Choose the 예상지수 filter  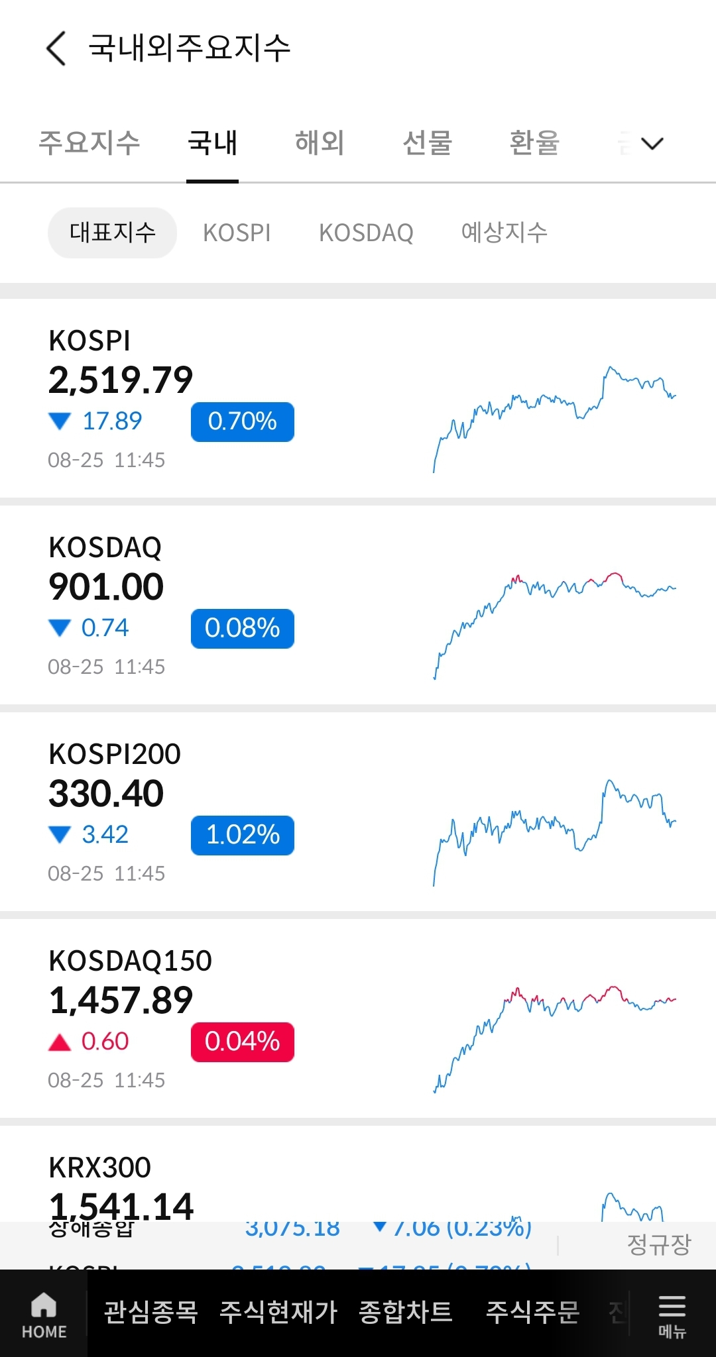pyautogui.click(x=504, y=233)
